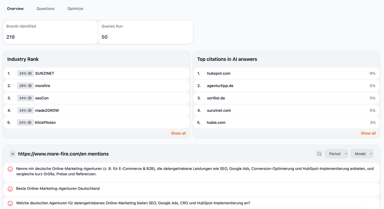Viewport: 384px width, 209px height.
Task: Open the Optimize tab
Action: click(75, 9)
